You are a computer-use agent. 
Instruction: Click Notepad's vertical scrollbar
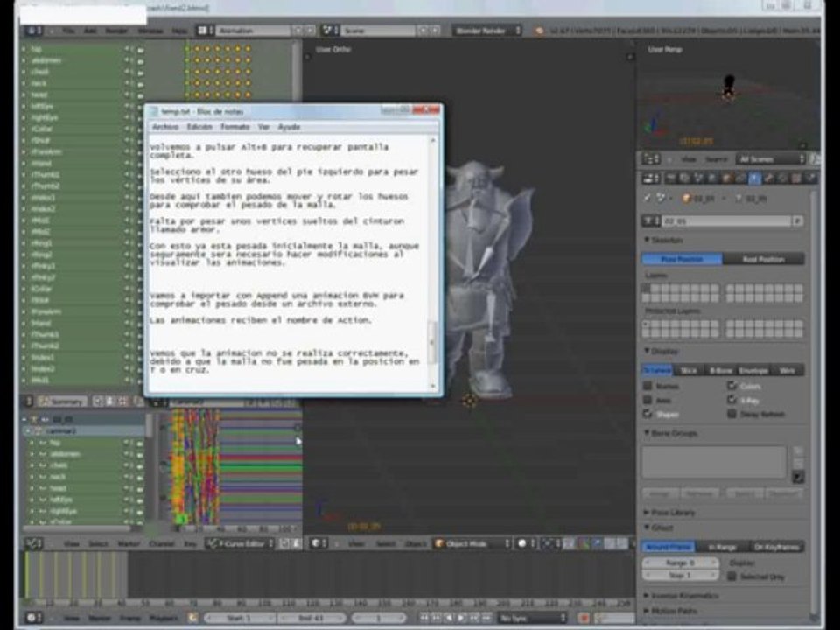pos(433,262)
